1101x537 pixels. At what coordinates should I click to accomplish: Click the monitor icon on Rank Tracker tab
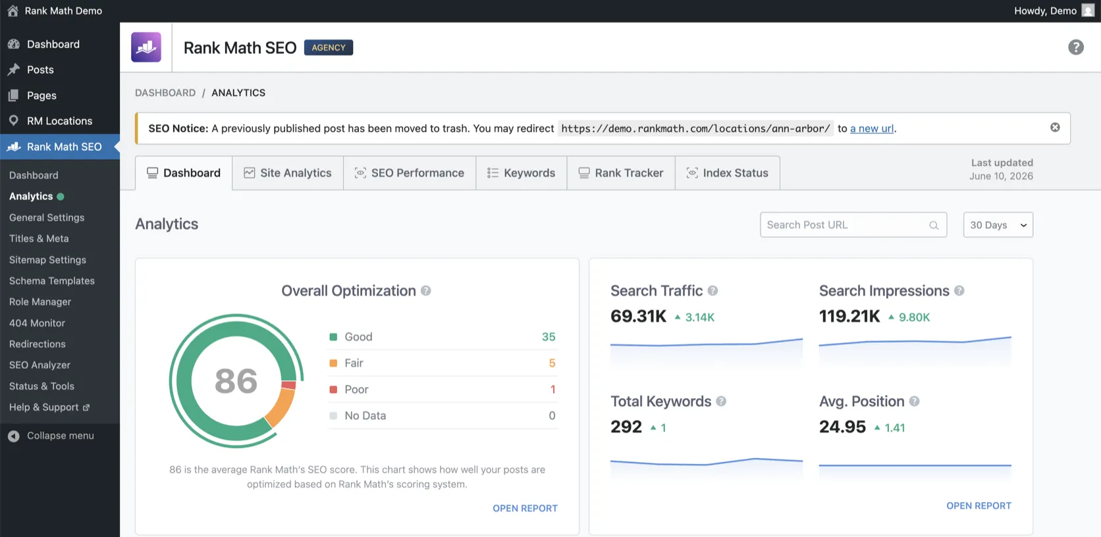click(x=584, y=173)
